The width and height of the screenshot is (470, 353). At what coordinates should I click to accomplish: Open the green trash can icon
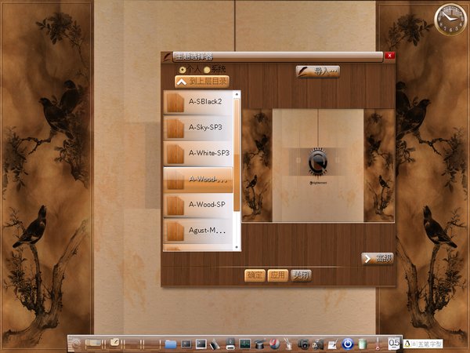coord(362,344)
